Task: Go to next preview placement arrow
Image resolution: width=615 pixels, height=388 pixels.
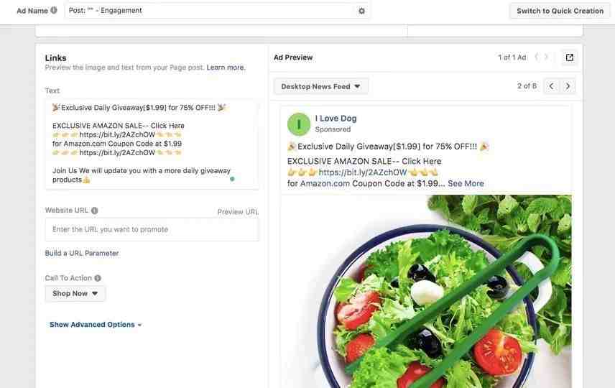Action: pyautogui.click(x=568, y=86)
